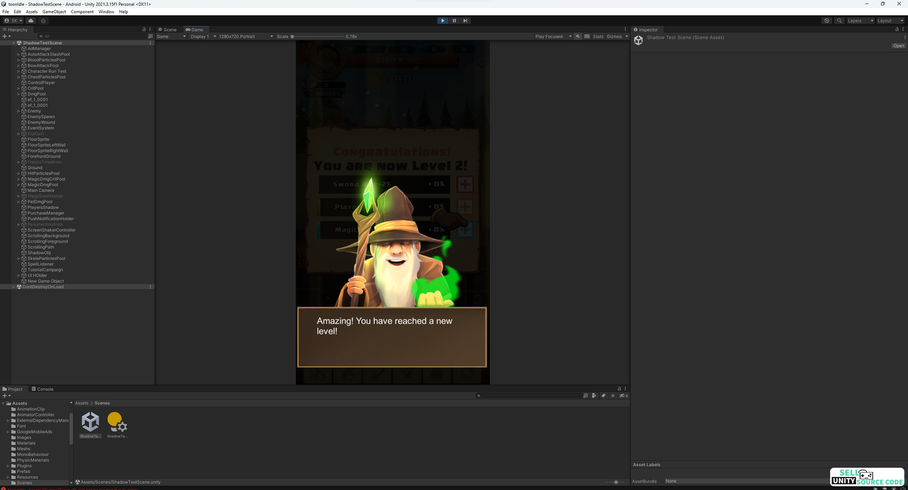Open the Layers dropdown
The height and width of the screenshot is (490, 908).
860,20
